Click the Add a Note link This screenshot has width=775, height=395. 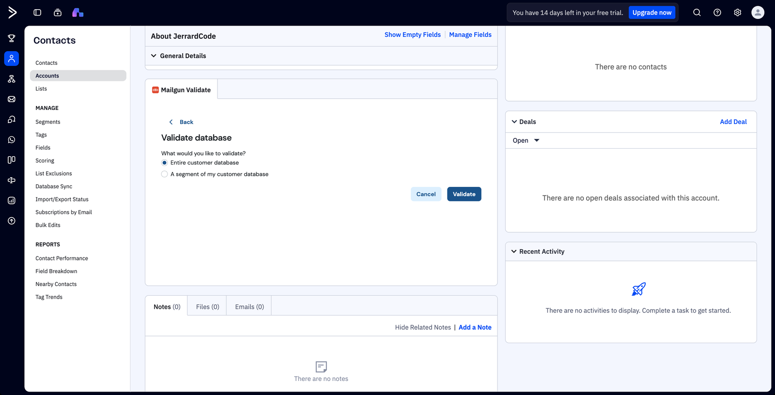(475, 327)
